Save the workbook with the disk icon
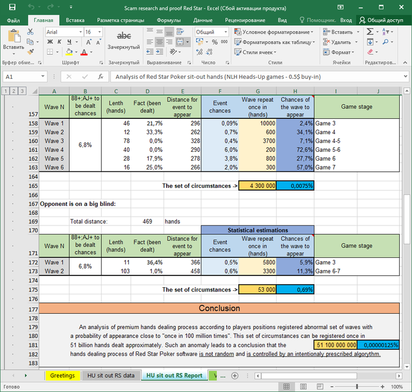 12,7
